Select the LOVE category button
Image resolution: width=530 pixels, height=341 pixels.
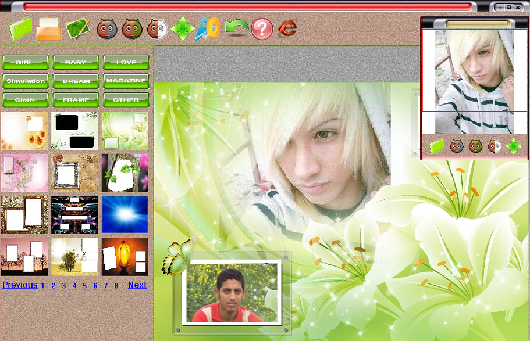(x=126, y=63)
